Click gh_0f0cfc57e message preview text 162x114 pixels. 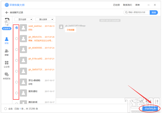point(41,41)
